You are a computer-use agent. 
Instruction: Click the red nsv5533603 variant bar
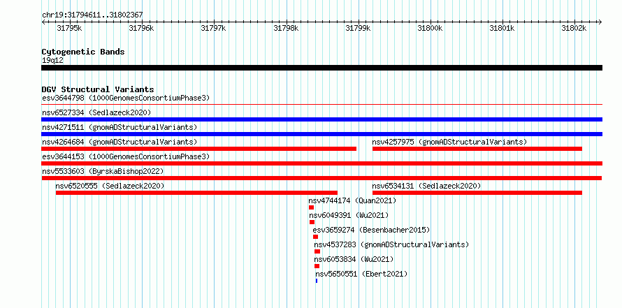tap(321, 178)
